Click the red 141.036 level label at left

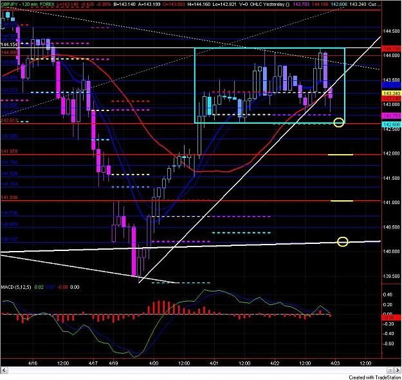[x=10, y=198]
